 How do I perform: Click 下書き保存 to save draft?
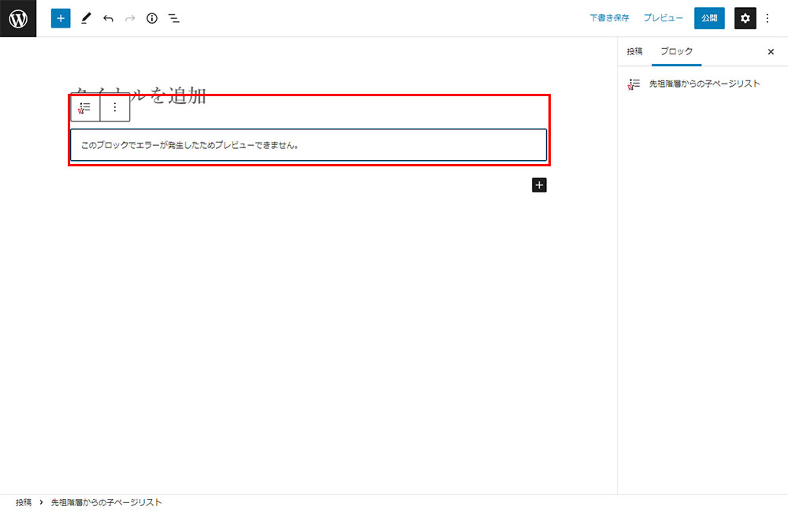609,18
